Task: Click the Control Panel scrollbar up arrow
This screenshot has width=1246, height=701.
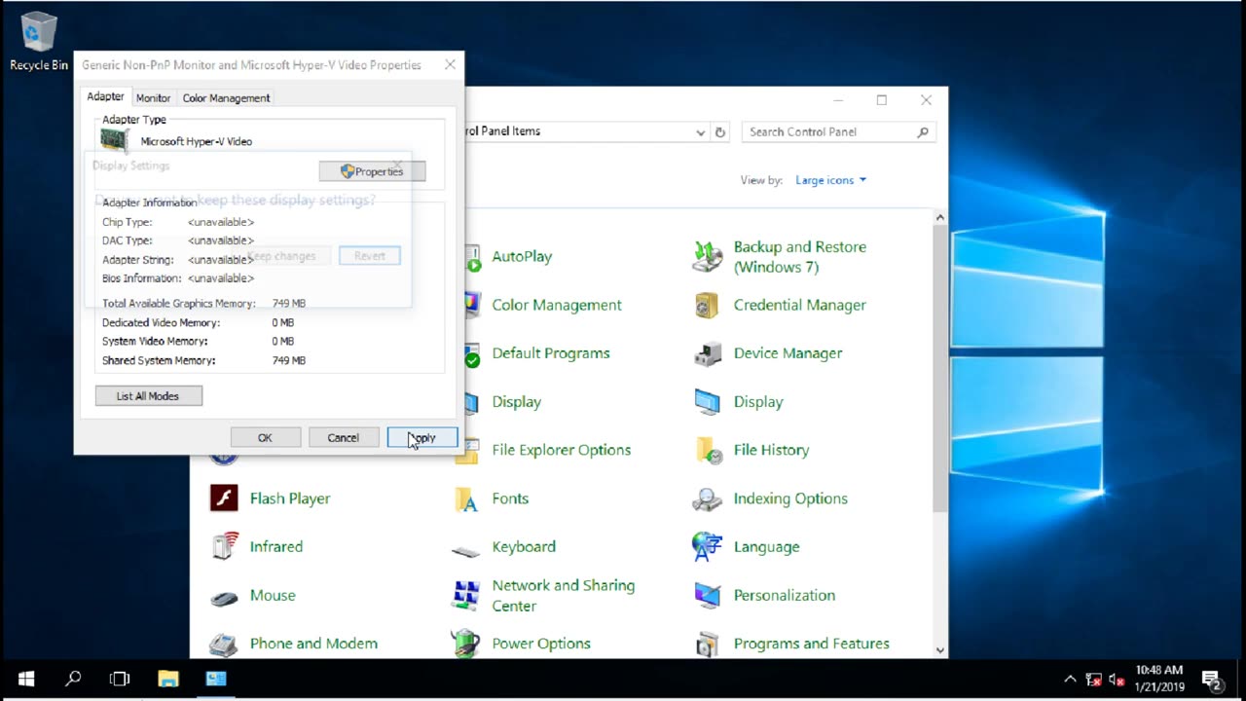Action: (x=940, y=218)
